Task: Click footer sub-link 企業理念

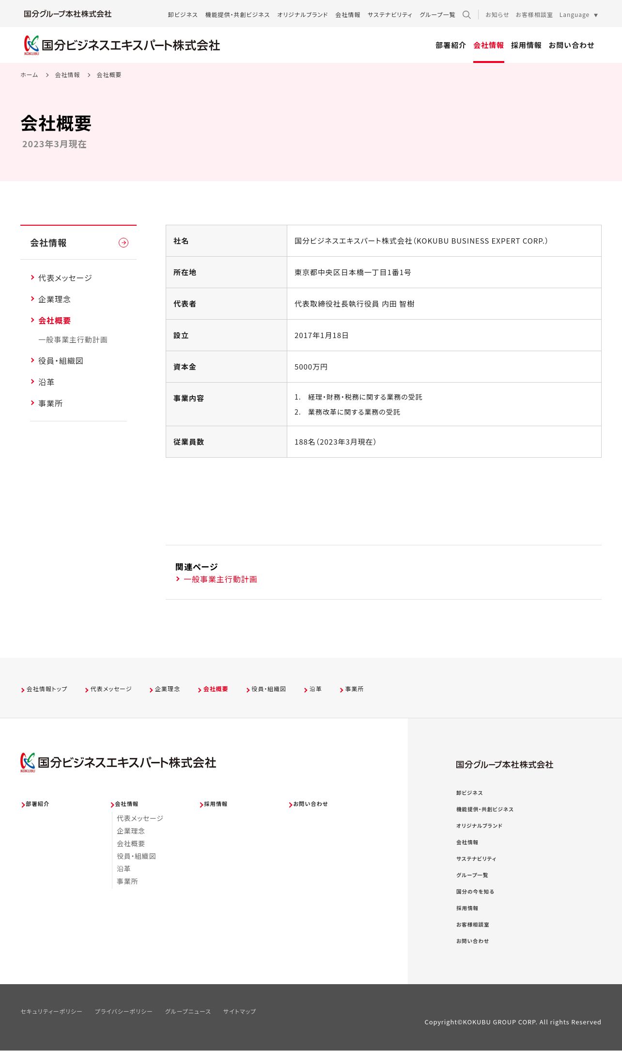Action: click(131, 831)
